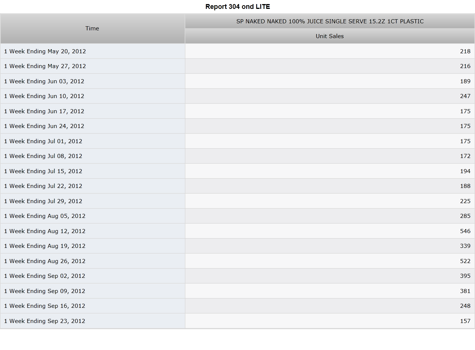Screen dimensions: 475x350
Task: Click unit sales value 225
Action: [x=465, y=201]
